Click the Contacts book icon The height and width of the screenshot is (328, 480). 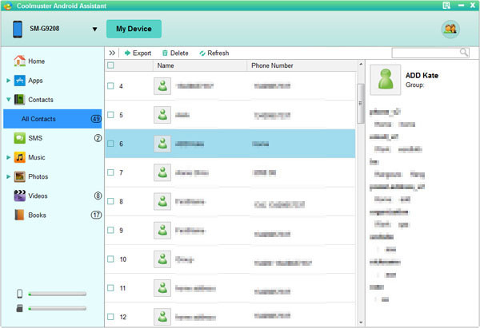tap(19, 100)
